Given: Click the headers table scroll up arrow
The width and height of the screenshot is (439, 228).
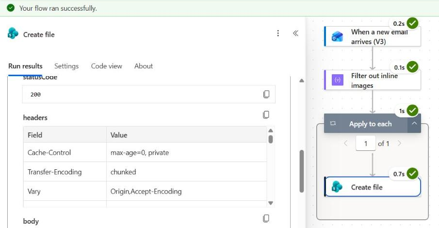Looking at the screenshot, I should coord(271,130).
